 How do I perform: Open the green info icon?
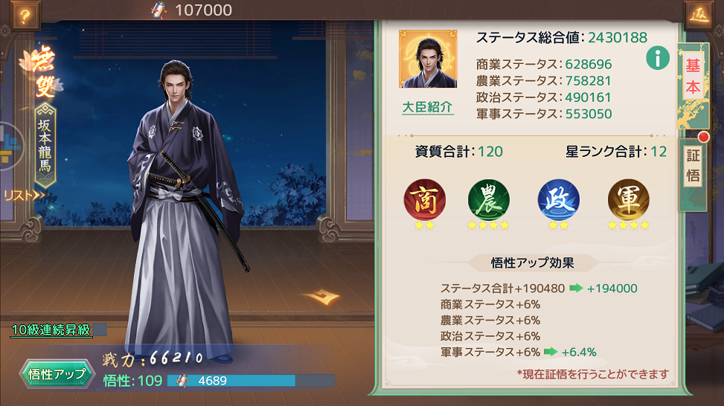tap(658, 58)
